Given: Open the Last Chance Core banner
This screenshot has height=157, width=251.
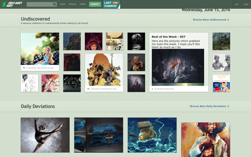Looking at the screenshot, I should click(x=111, y=4).
